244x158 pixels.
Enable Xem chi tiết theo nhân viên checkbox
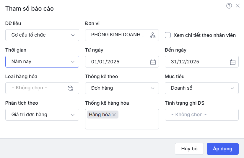[x=168, y=35]
